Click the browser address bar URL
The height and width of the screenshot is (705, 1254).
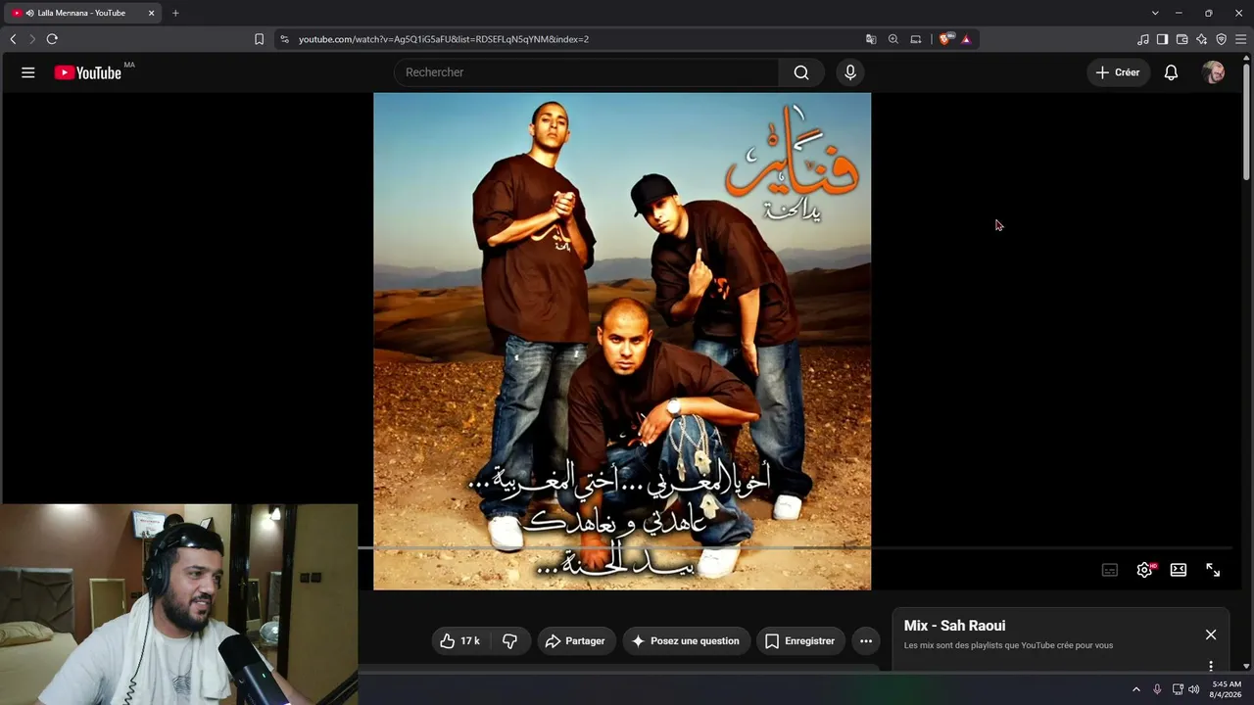point(444,39)
